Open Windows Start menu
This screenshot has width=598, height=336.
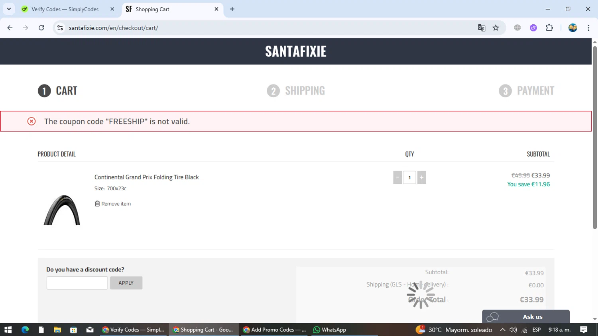coord(8,330)
